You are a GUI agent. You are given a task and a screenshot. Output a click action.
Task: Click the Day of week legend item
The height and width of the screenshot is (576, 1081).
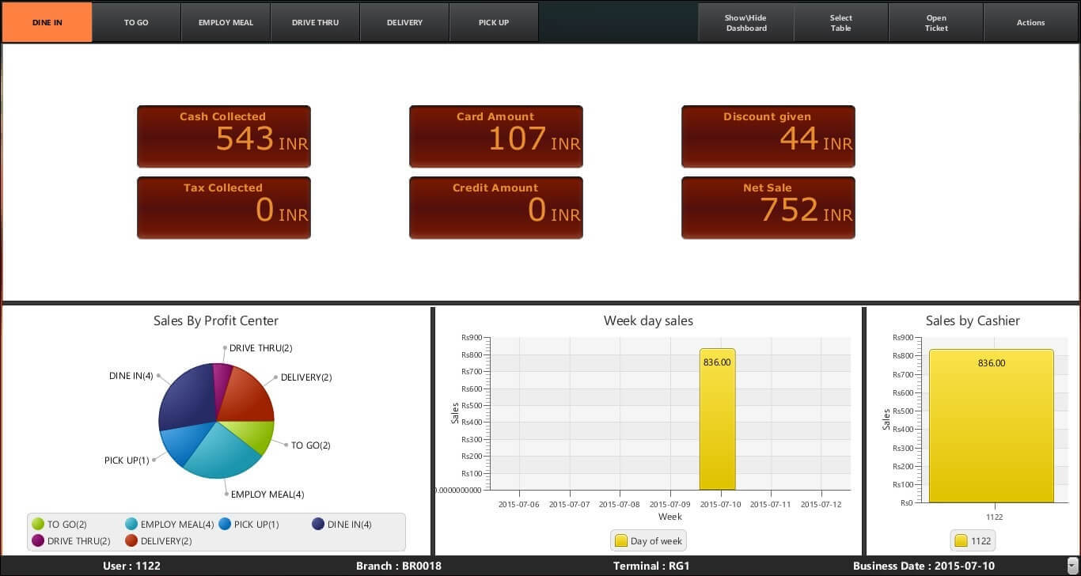point(648,540)
